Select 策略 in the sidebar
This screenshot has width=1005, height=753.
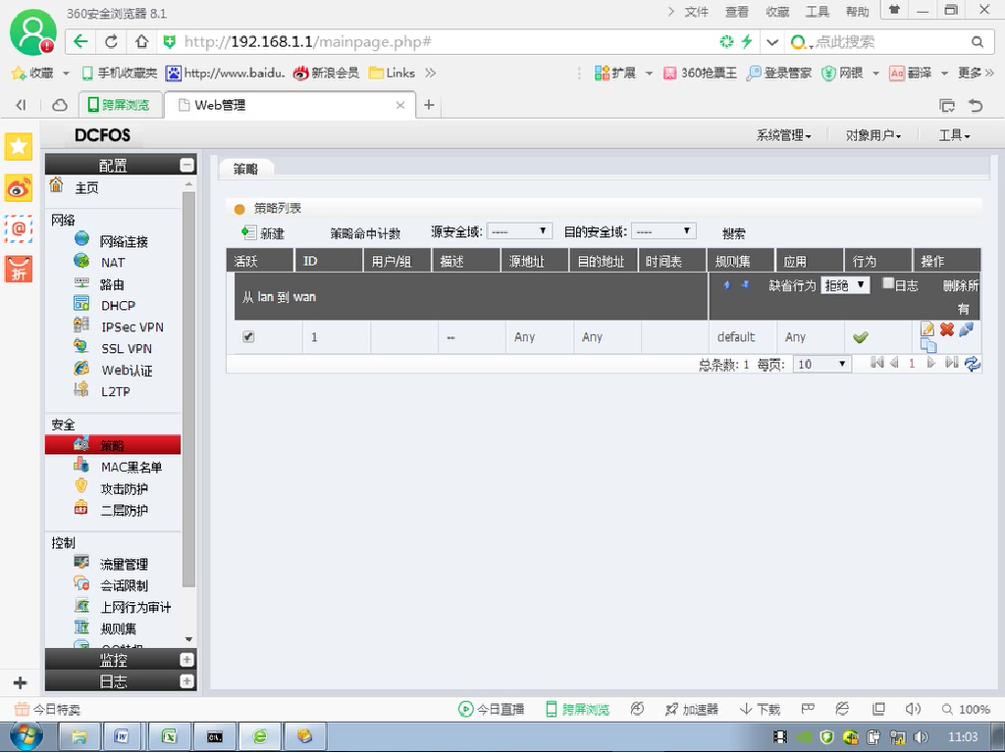[113, 444]
